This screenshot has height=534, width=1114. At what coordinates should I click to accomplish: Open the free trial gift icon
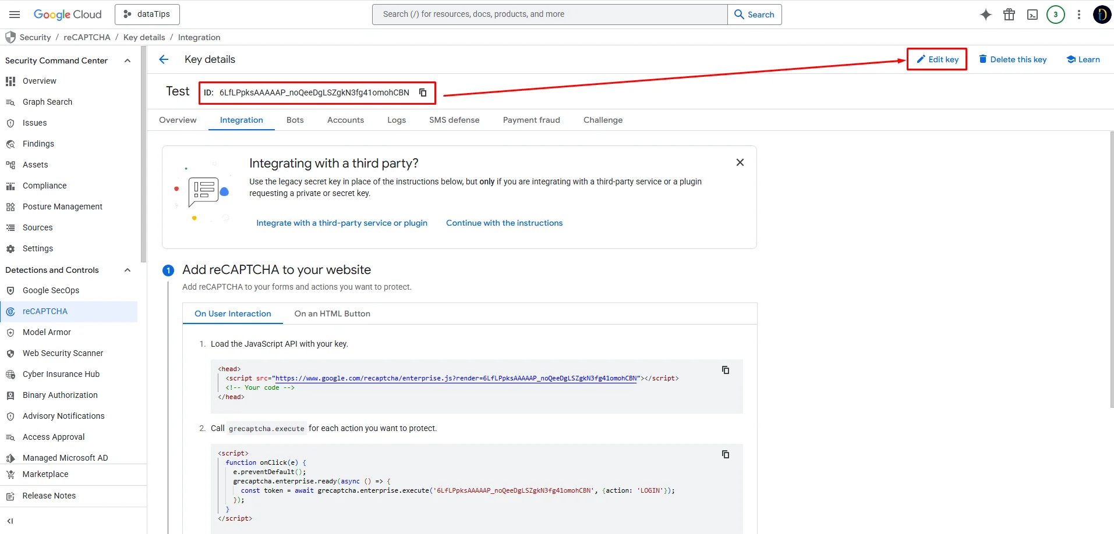pyautogui.click(x=1009, y=15)
